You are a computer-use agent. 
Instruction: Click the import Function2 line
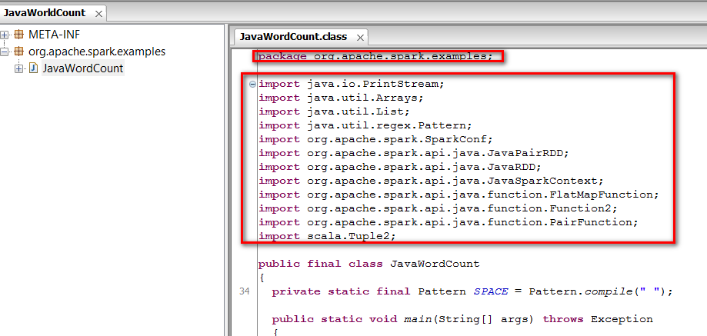[438, 208]
